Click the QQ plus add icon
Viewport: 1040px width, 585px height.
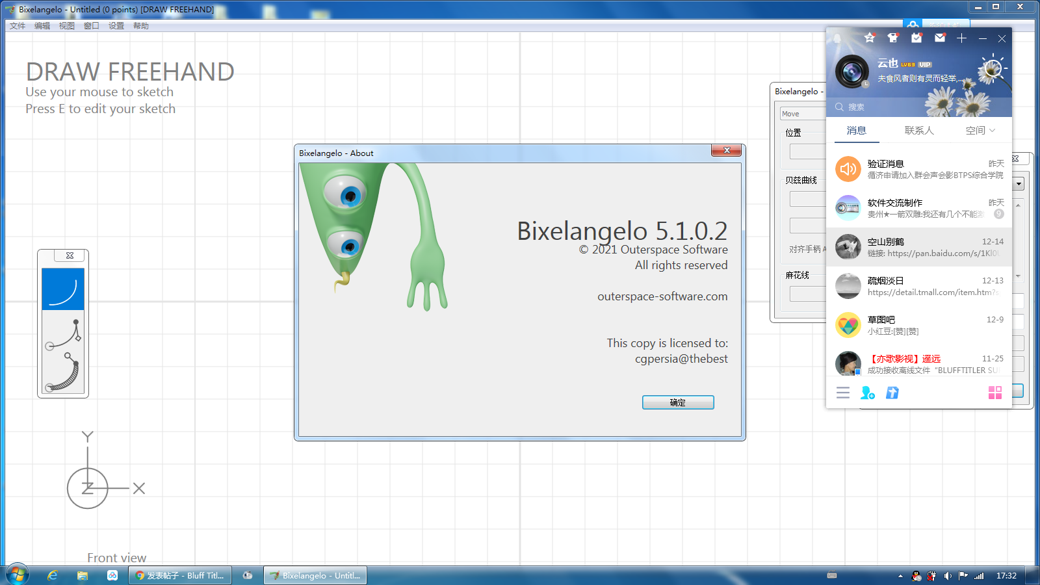[962, 38]
